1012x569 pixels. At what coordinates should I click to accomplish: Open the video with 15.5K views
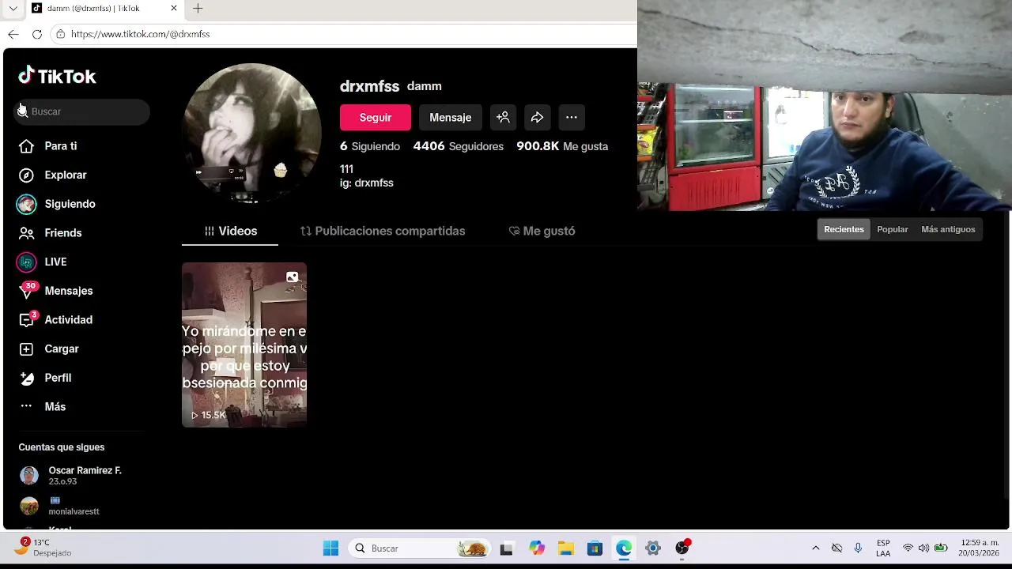(x=244, y=345)
